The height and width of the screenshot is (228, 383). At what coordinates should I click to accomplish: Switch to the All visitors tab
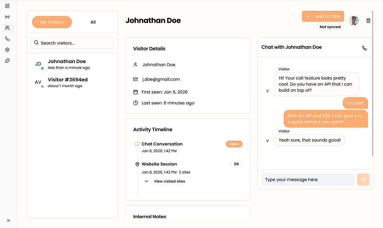point(93,22)
